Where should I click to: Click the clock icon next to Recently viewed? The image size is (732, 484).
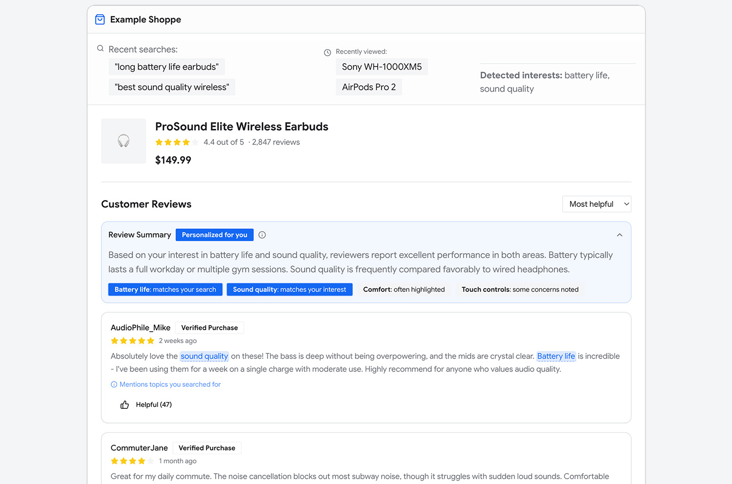click(x=327, y=52)
